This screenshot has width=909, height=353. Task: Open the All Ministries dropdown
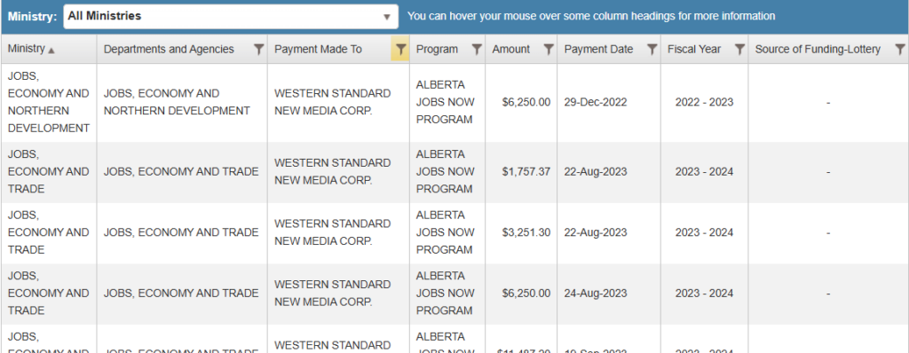click(x=231, y=16)
